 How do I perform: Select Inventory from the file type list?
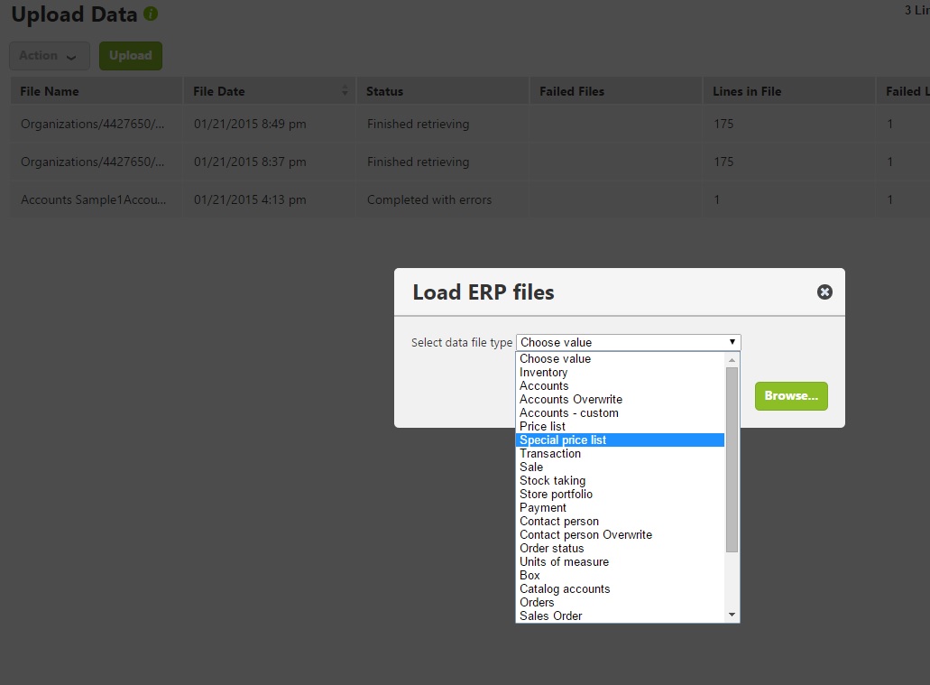tap(543, 373)
